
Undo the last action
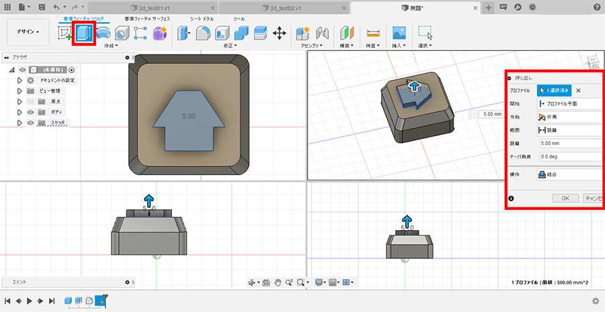[56, 7]
